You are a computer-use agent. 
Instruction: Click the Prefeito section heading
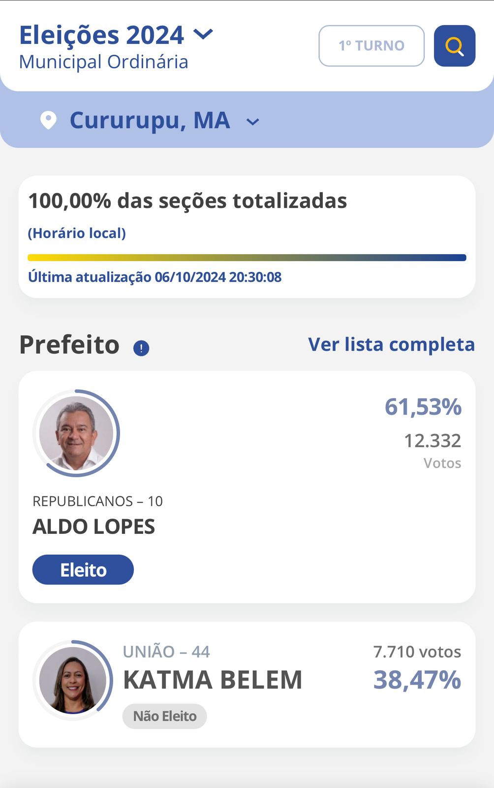(x=69, y=344)
